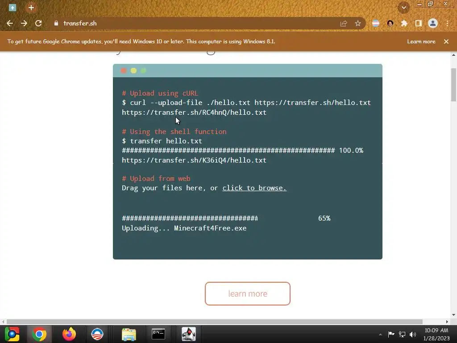Image resolution: width=457 pixels, height=343 pixels.
Task: Show hidden system tray icons
Action: [380, 335]
